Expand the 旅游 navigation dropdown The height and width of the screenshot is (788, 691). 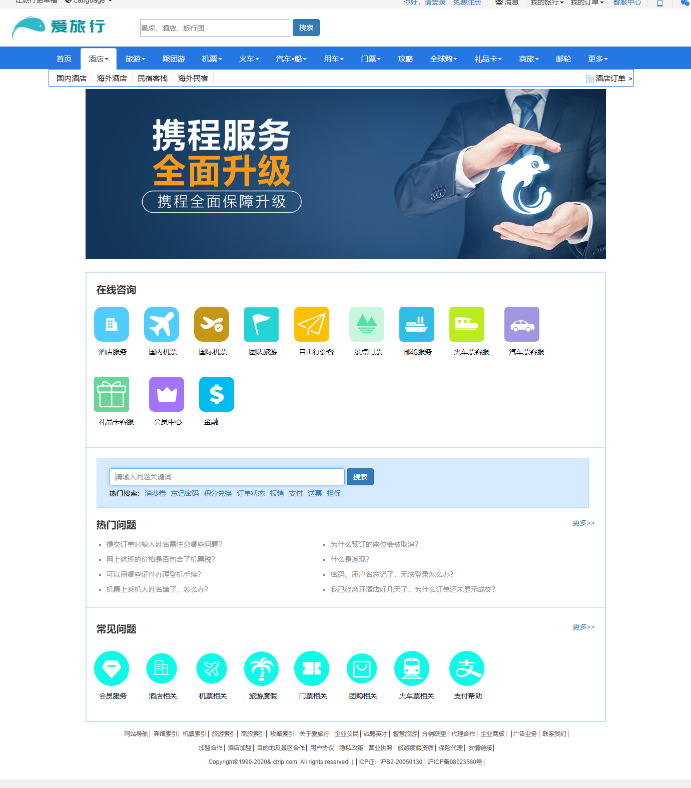pos(136,59)
